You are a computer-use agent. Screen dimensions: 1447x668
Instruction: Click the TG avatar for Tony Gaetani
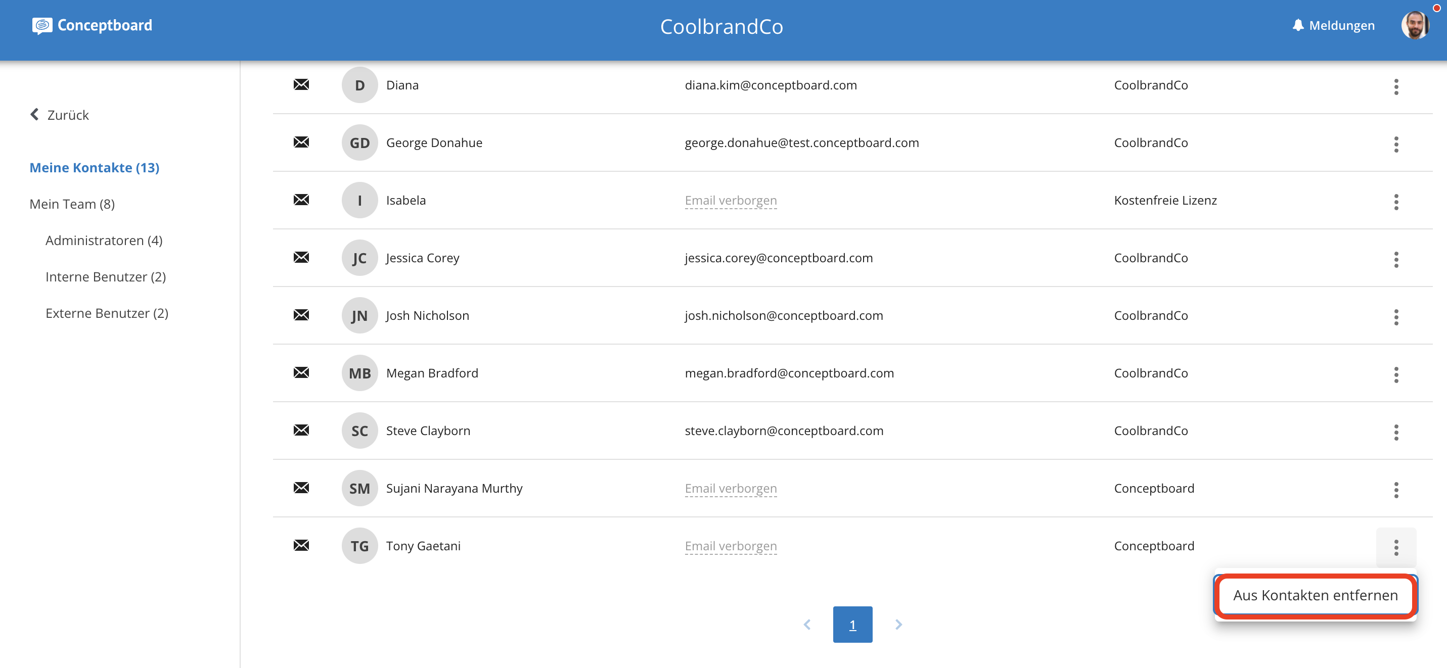click(359, 546)
